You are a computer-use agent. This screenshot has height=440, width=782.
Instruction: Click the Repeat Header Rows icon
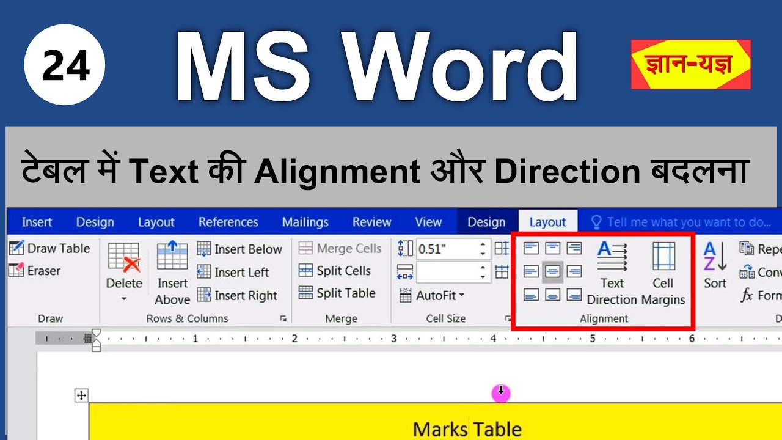click(x=747, y=248)
